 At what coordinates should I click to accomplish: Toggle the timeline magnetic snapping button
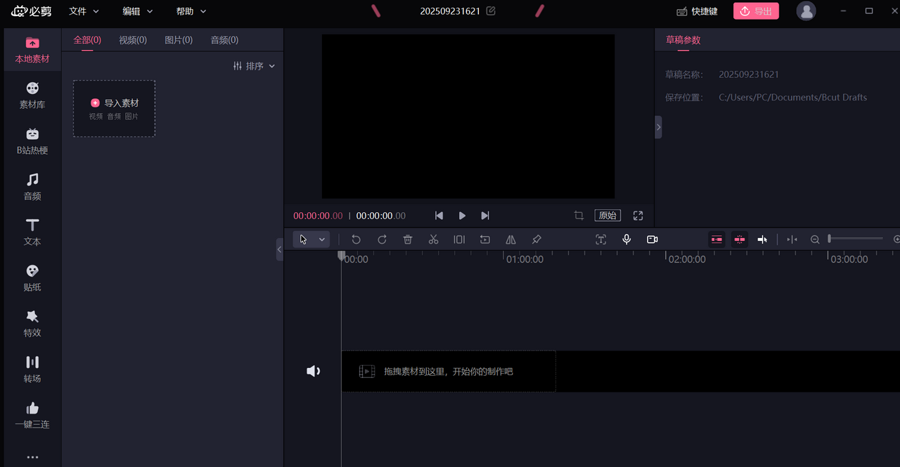coord(716,239)
